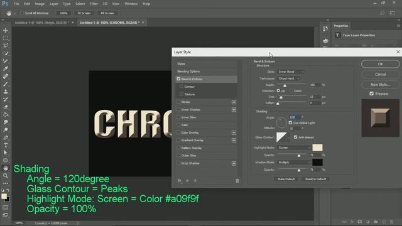
Task: Click the Make Default button
Action: pos(286,179)
